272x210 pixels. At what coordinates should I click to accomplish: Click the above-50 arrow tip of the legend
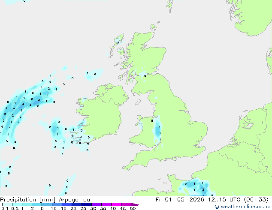[x=136, y=204]
